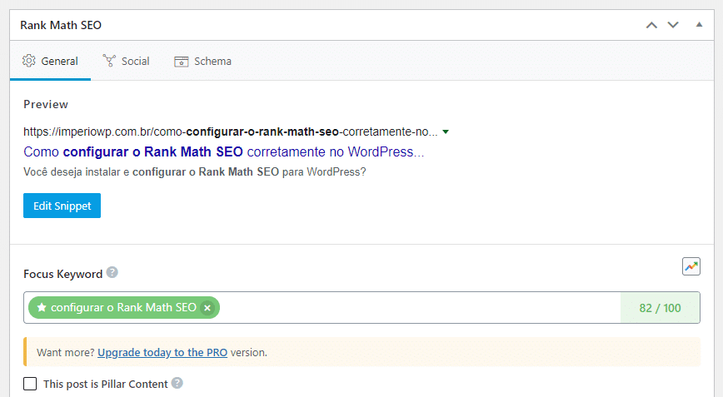
Task: Click the 82 / 100 SEO score
Action: coord(660,308)
